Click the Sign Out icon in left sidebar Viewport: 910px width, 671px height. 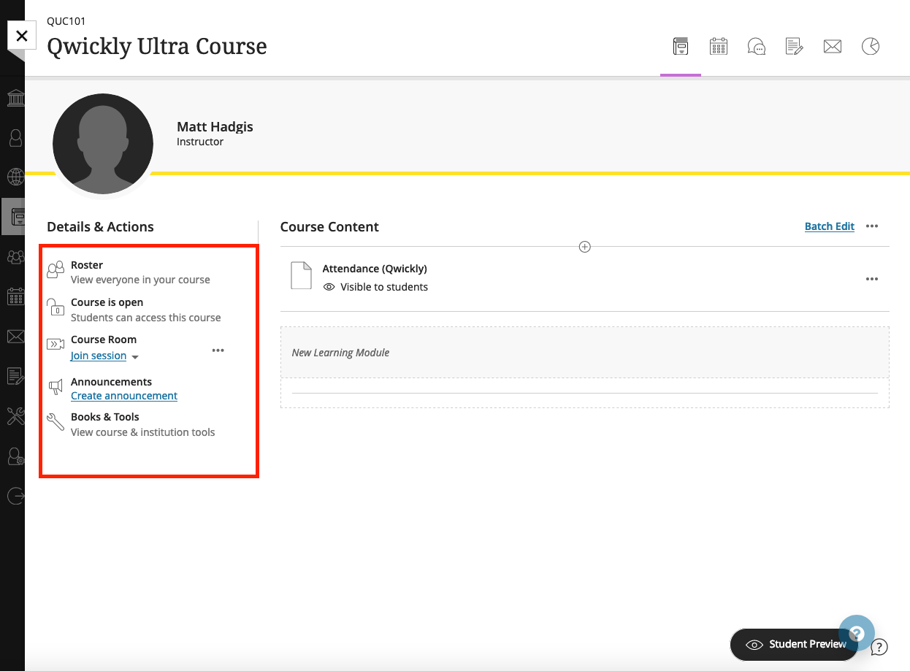click(x=15, y=496)
